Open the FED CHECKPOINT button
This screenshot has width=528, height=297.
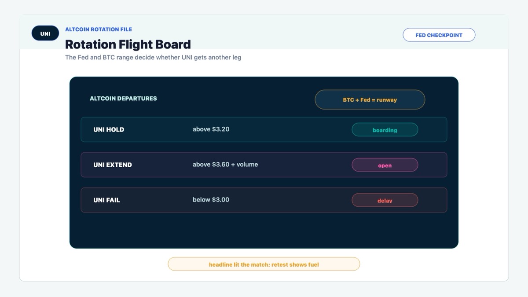[439, 35]
